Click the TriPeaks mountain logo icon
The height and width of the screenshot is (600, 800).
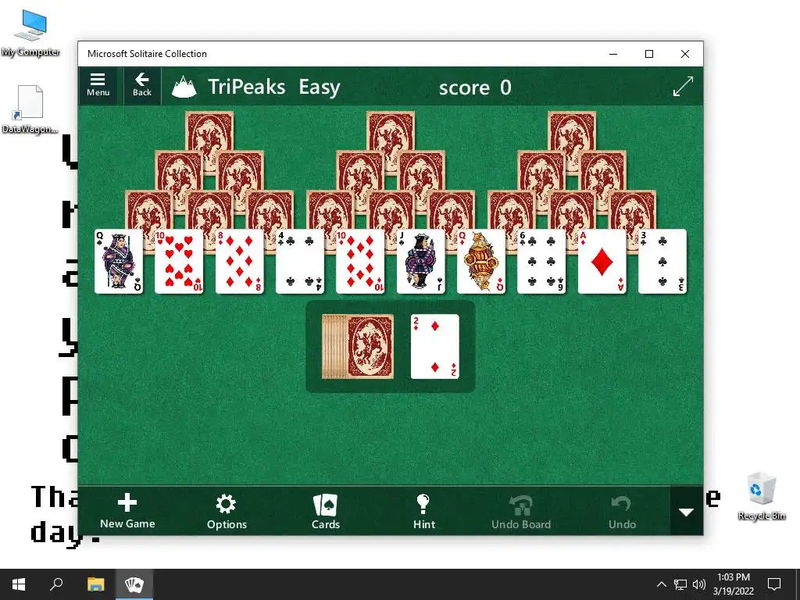[x=184, y=87]
